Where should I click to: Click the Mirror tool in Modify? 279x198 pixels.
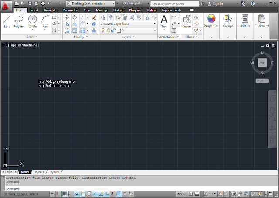[x=75, y=24]
